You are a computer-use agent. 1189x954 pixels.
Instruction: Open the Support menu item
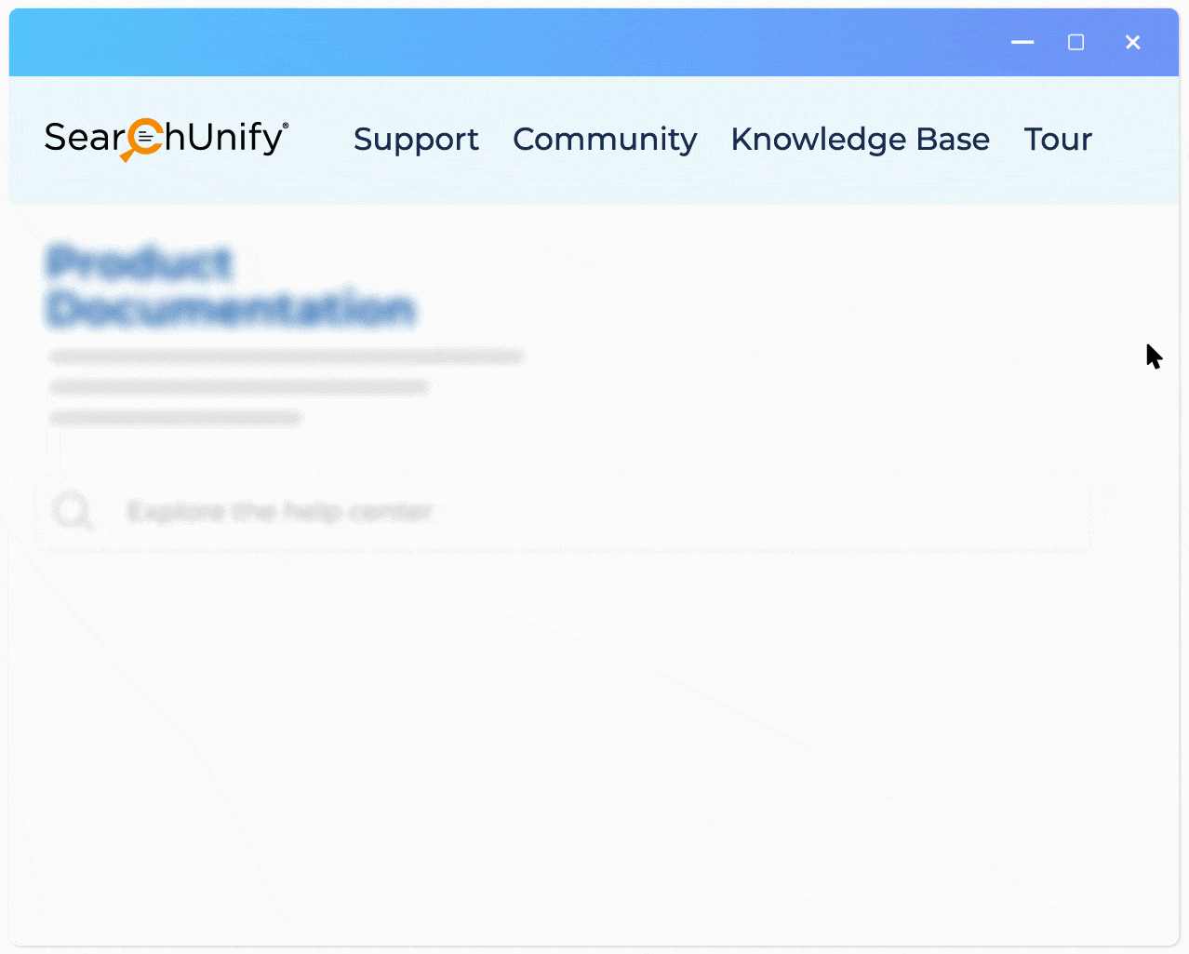(x=416, y=140)
